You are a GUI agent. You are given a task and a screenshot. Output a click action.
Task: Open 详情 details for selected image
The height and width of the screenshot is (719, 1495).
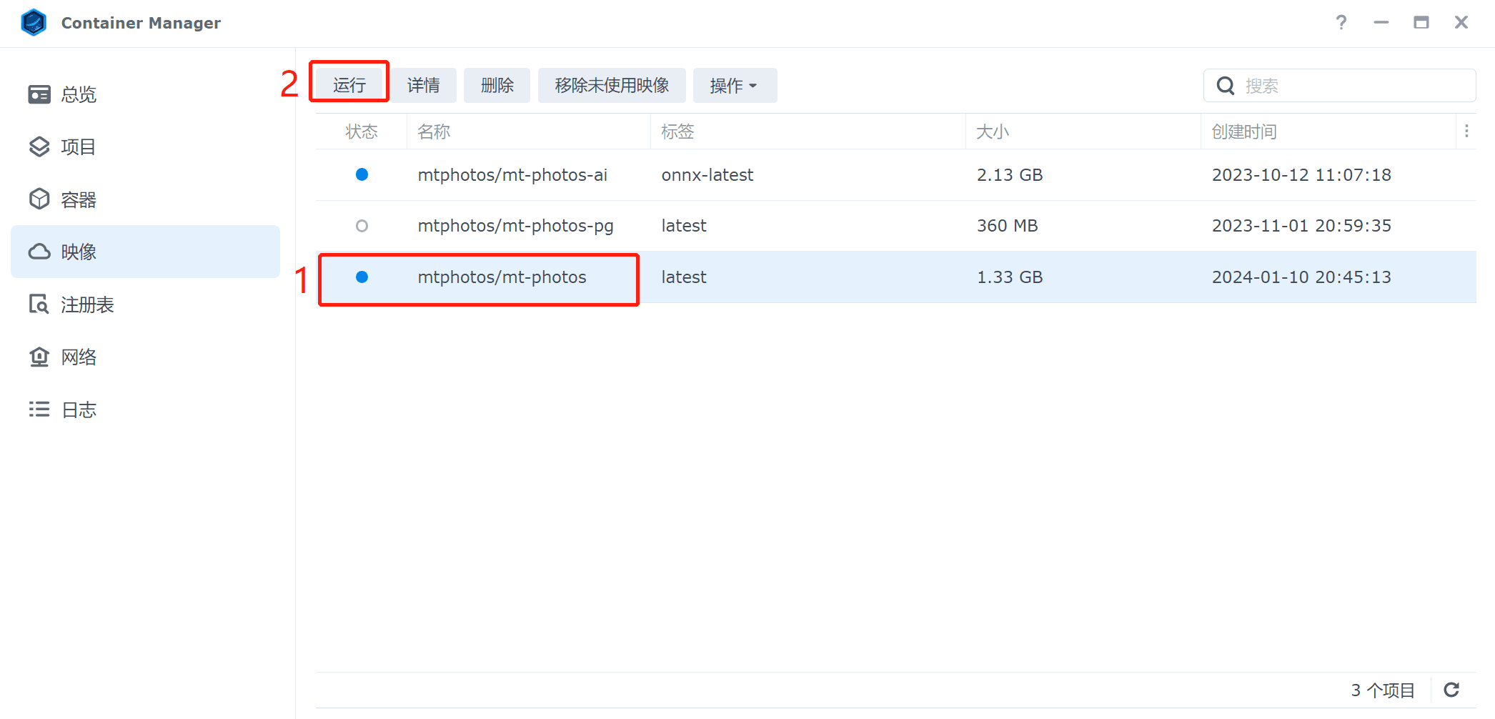click(424, 85)
